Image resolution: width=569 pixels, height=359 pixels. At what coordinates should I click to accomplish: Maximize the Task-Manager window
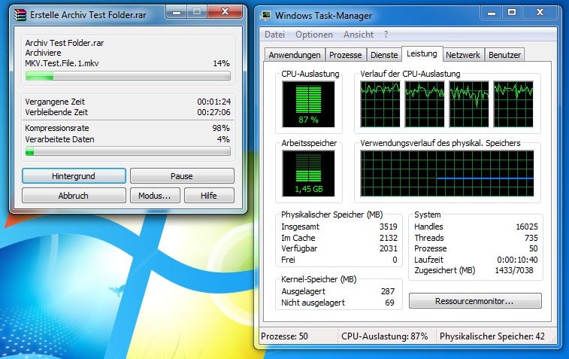[512, 13]
